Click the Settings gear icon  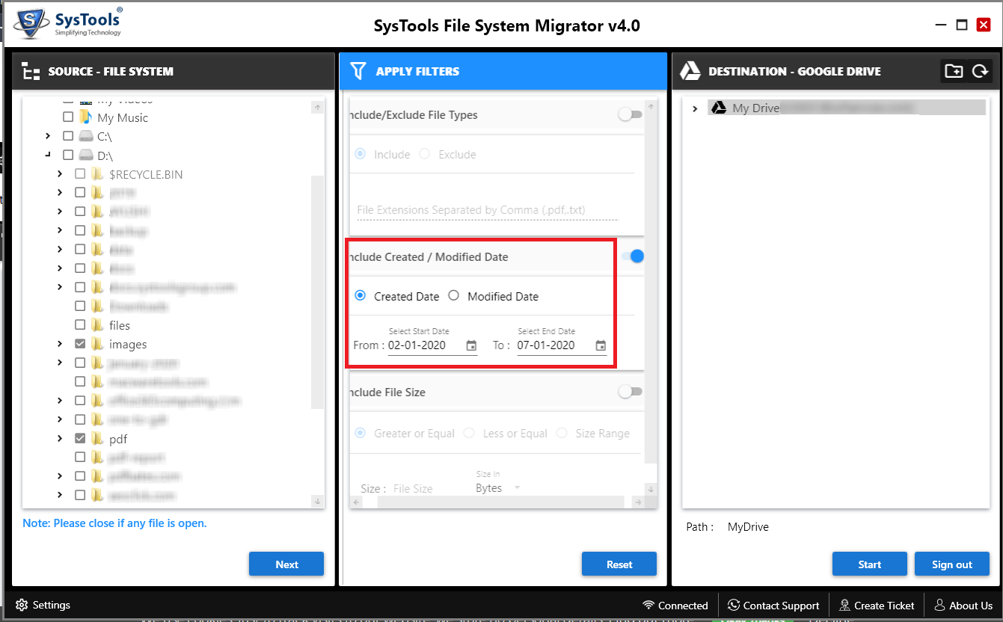click(22, 605)
